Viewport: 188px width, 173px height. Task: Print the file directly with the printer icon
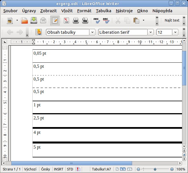[x=76, y=20]
